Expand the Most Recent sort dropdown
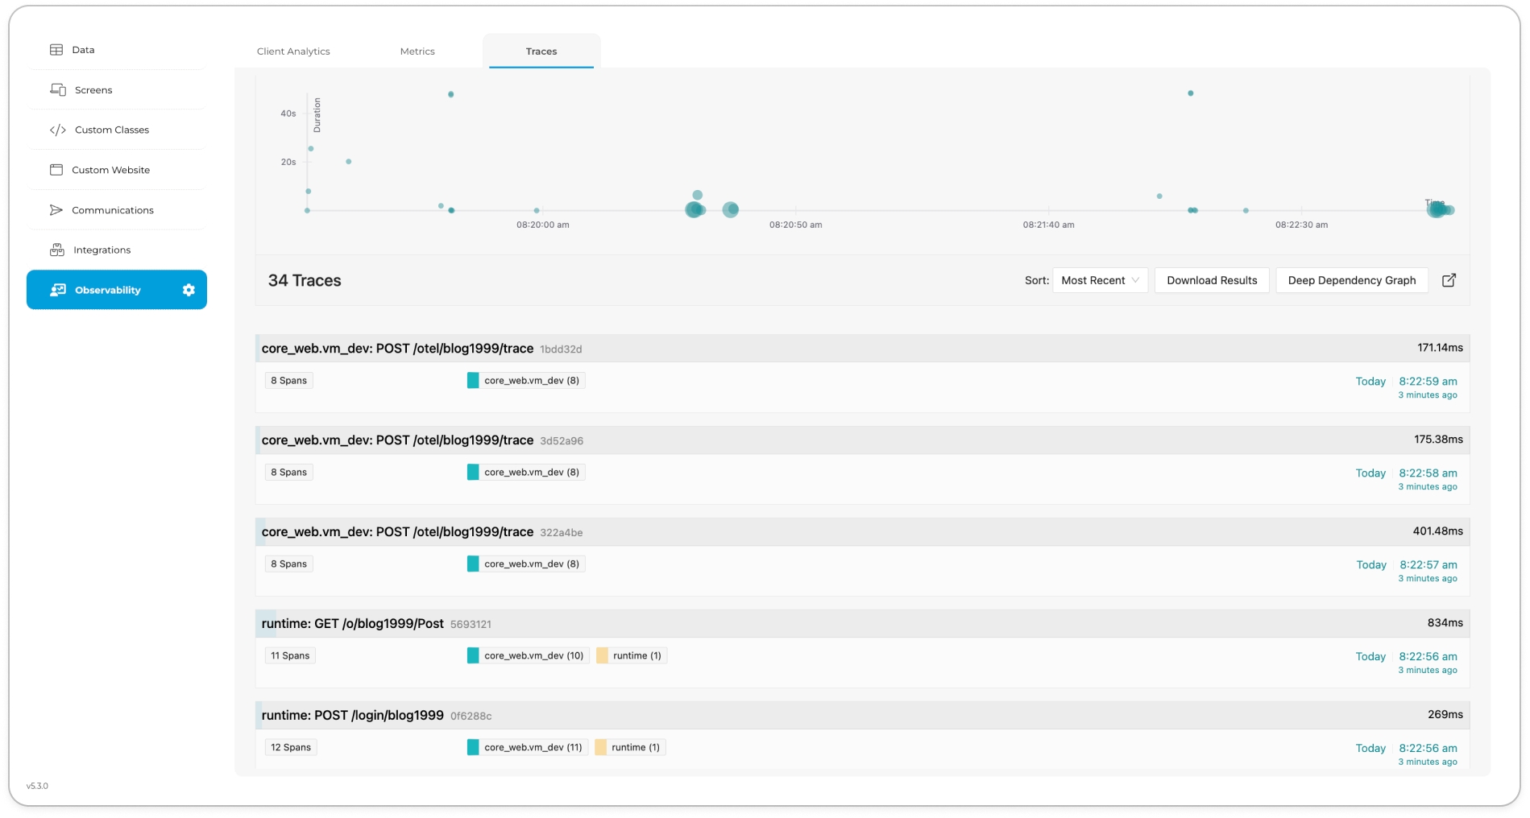 point(1099,280)
